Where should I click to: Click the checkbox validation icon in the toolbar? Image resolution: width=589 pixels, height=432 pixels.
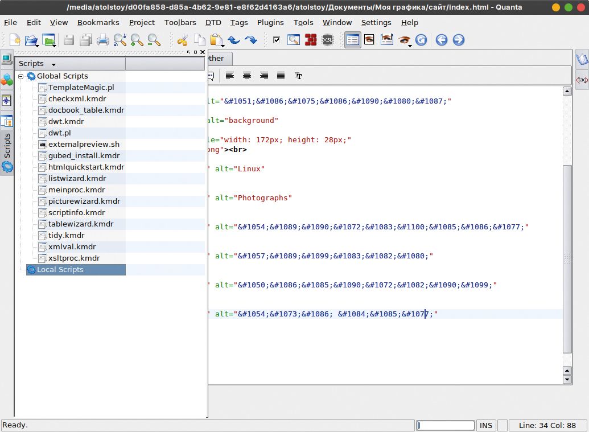(x=276, y=40)
